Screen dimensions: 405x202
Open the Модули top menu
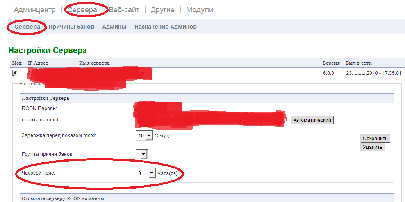[199, 10]
